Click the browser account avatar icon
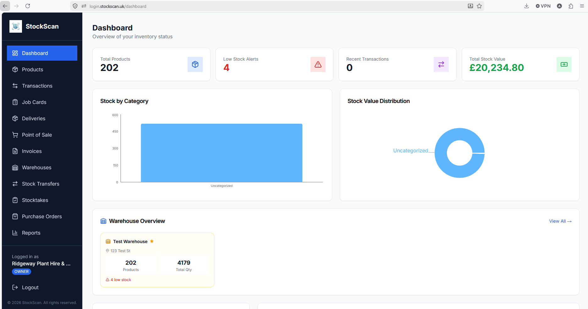This screenshot has width=588, height=309. [559, 6]
